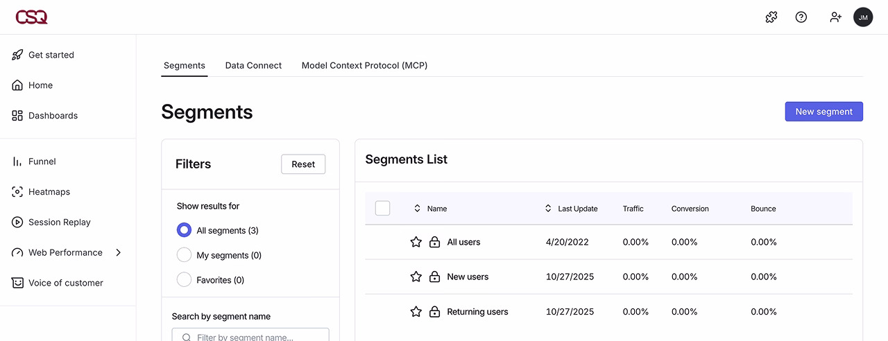Click the Returning users bounce value 0.00%

coord(764,312)
